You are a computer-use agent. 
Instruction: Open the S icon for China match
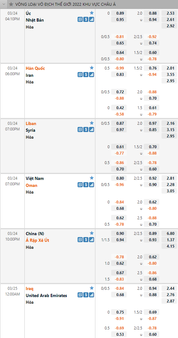click(80, 240)
